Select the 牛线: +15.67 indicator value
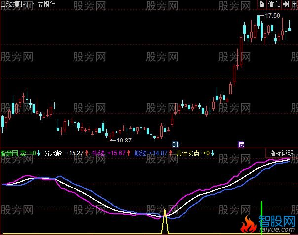 [x=109, y=153]
